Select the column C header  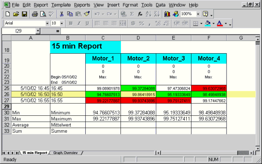pyautogui.click(x=103, y=38)
